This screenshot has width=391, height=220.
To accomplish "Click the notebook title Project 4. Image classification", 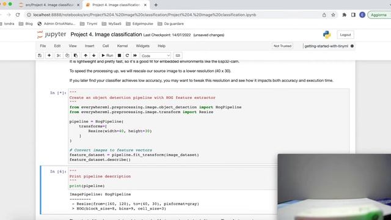I will pos(106,34).
